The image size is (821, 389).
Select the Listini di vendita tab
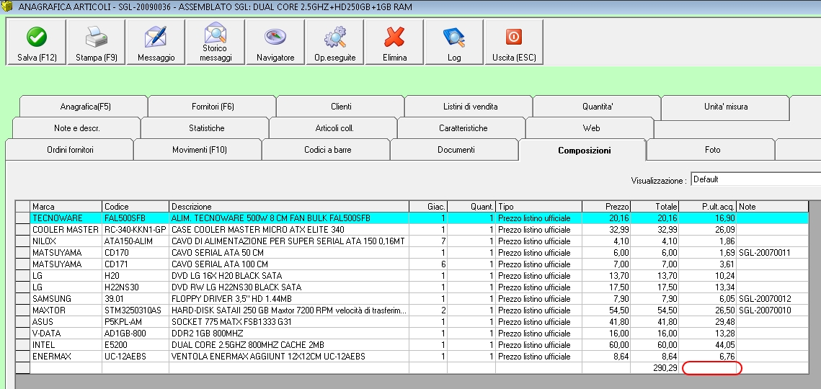(x=470, y=107)
